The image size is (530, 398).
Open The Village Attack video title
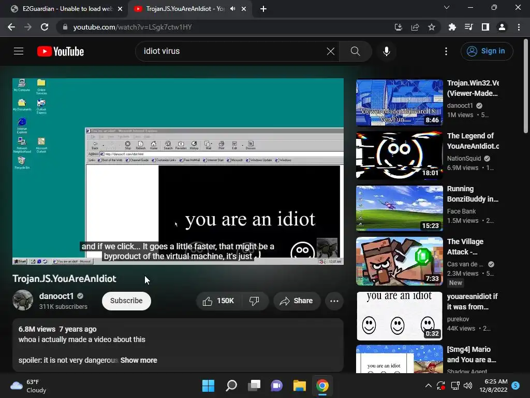pos(465,246)
